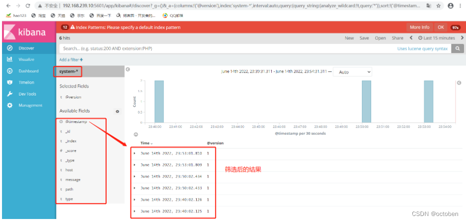Click the histogram bar at 23:50:00
466x221 pixels.
click(x=366, y=101)
